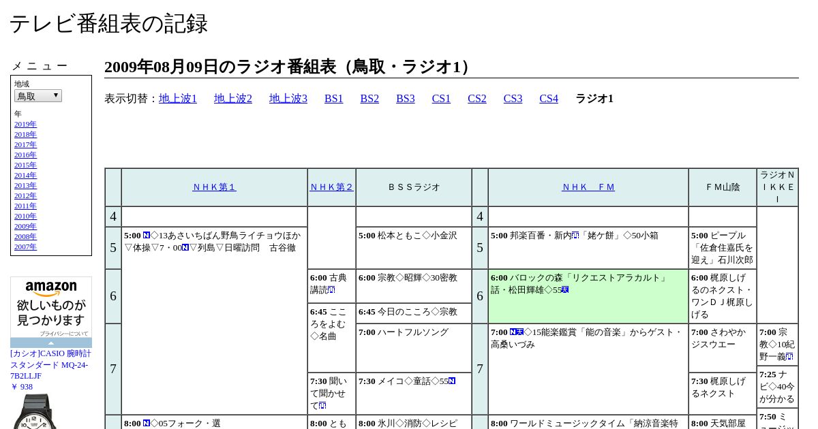The image size is (818, 429).
Task: Switch to the 地上波1 listing
Action: click(178, 99)
